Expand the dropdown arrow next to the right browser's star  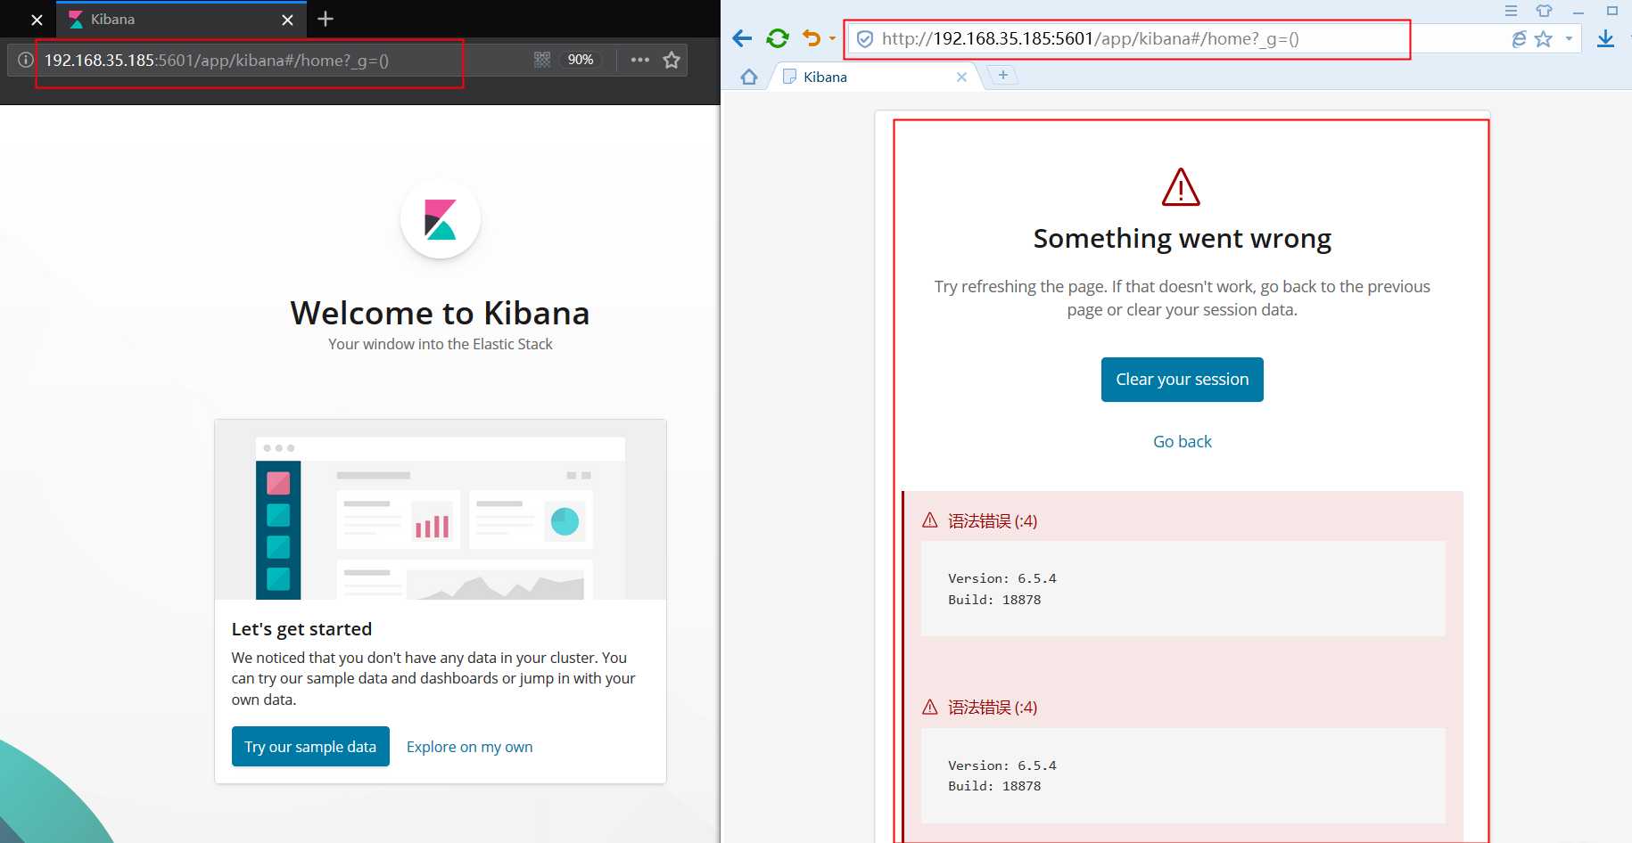tap(1569, 39)
